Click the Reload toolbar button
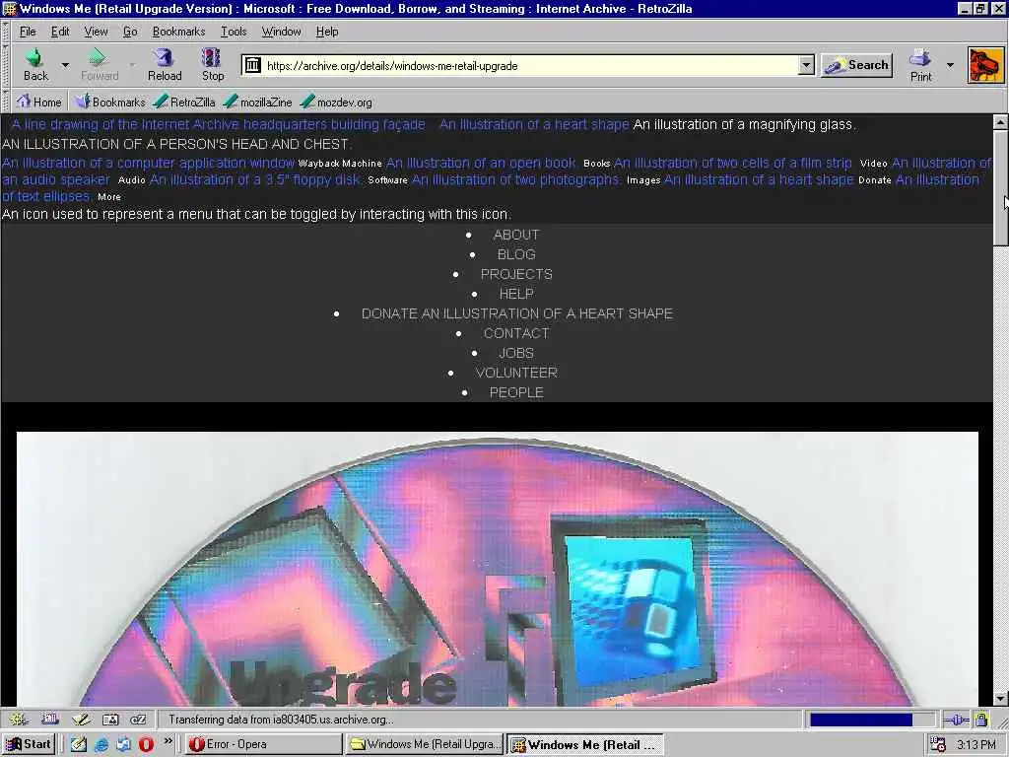1009x757 pixels. click(165, 65)
